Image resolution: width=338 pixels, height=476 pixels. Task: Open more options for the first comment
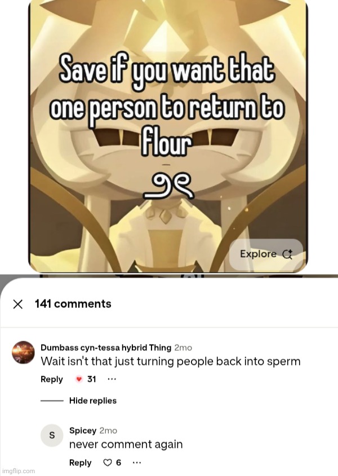click(x=112, y=379)
